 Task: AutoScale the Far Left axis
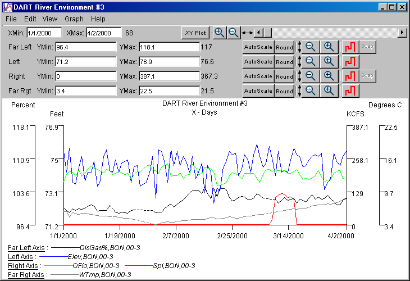(x=258, y=47)
